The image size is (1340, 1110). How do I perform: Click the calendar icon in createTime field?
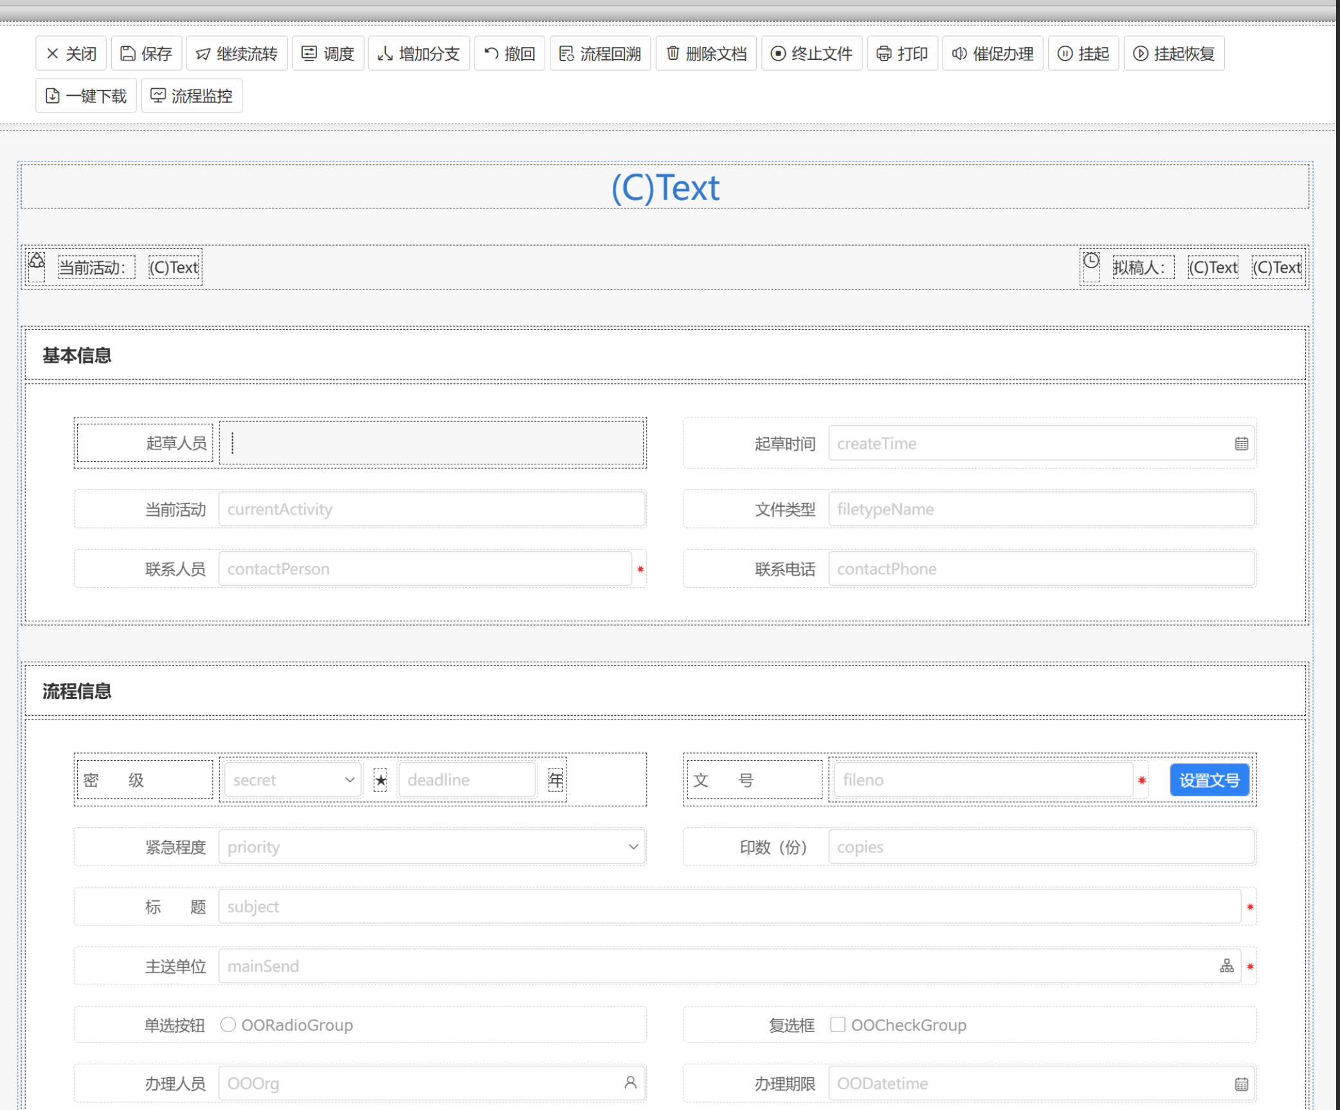pyautogui.click(x=1241, y=444)
